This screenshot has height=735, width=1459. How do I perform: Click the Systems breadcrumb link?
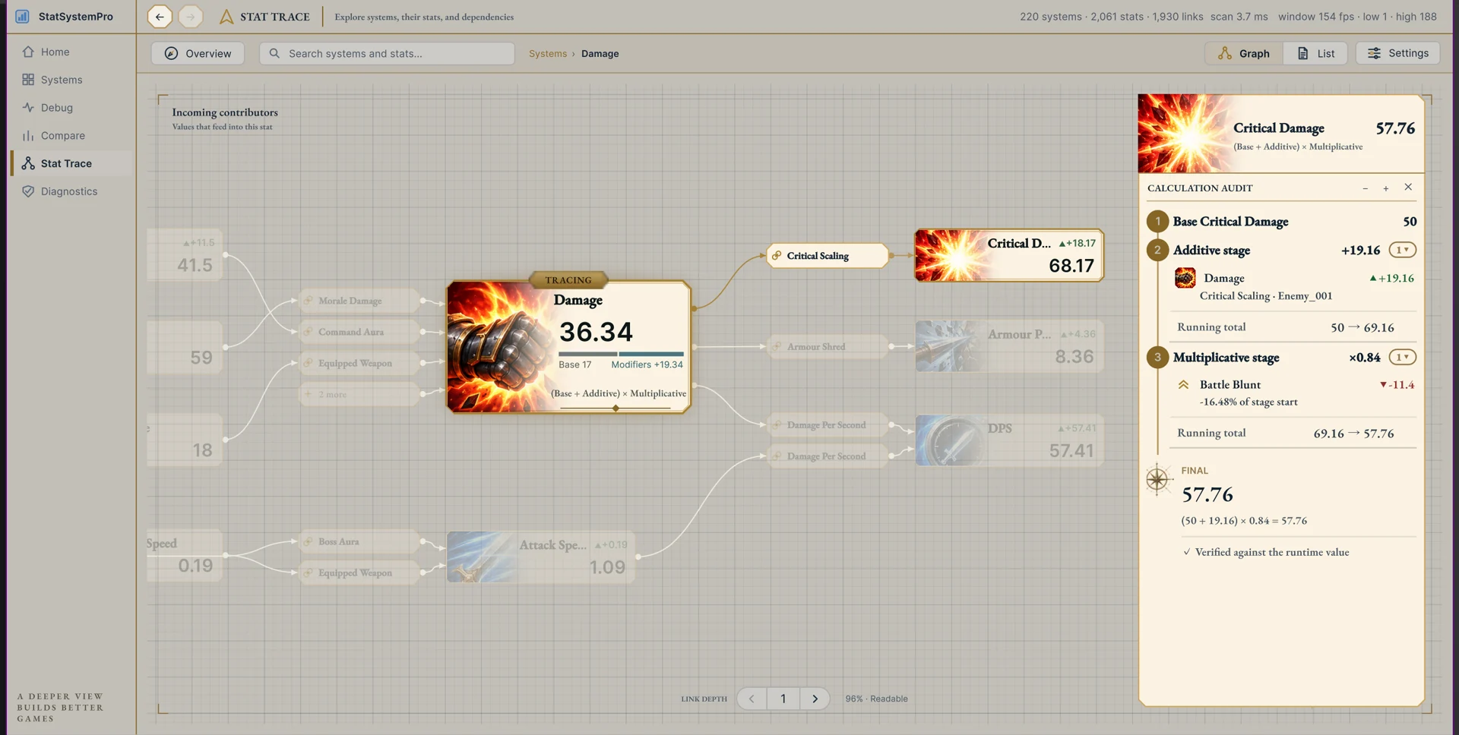(548, 54)
